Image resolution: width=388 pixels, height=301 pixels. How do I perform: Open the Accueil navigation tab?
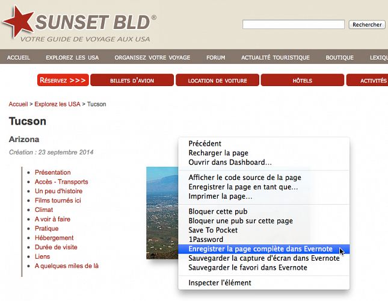point(19,58)
